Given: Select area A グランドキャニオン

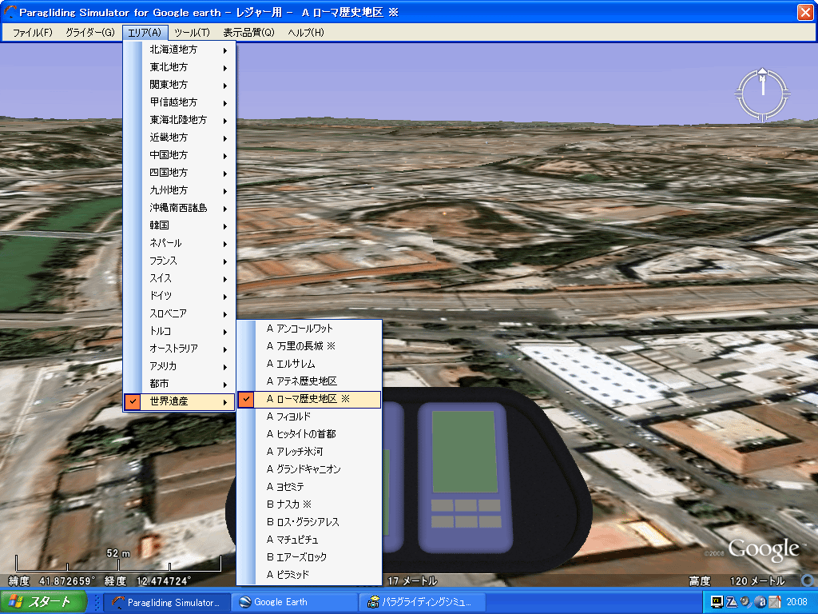Looking at the screenshot, I should point(309,469).
